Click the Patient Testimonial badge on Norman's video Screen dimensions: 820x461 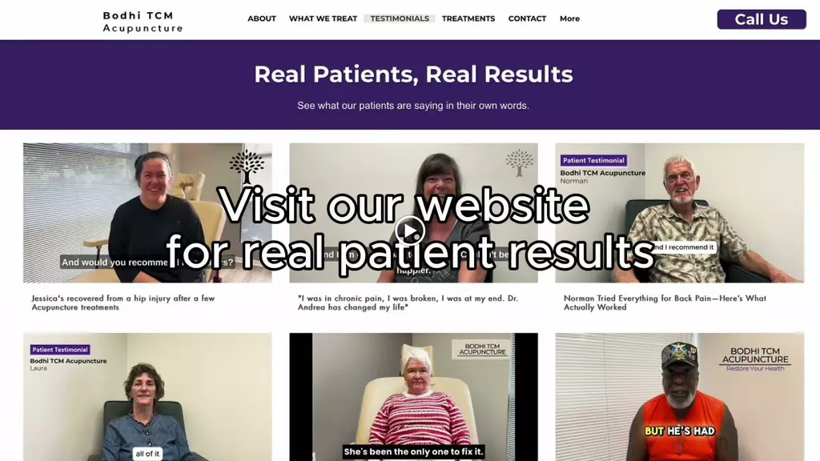click(x=593, y=160)
